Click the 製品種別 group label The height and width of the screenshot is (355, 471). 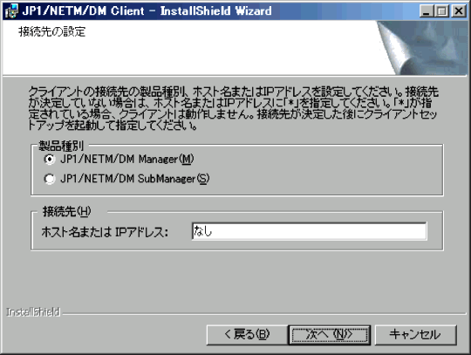click(61, 146)
